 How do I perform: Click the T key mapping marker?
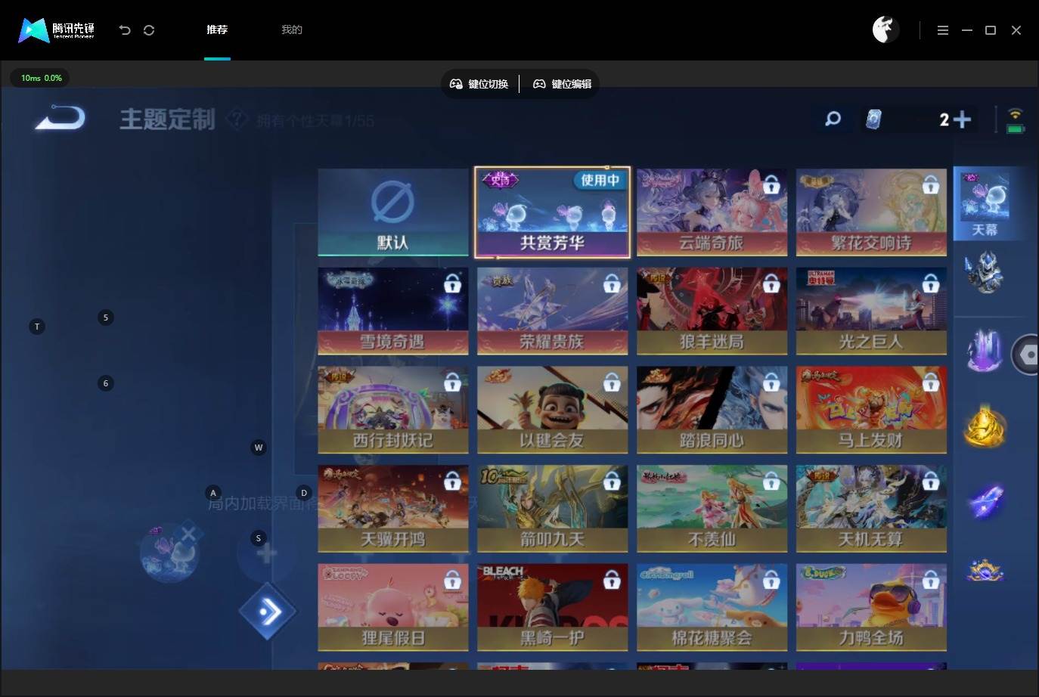point(37,327)
